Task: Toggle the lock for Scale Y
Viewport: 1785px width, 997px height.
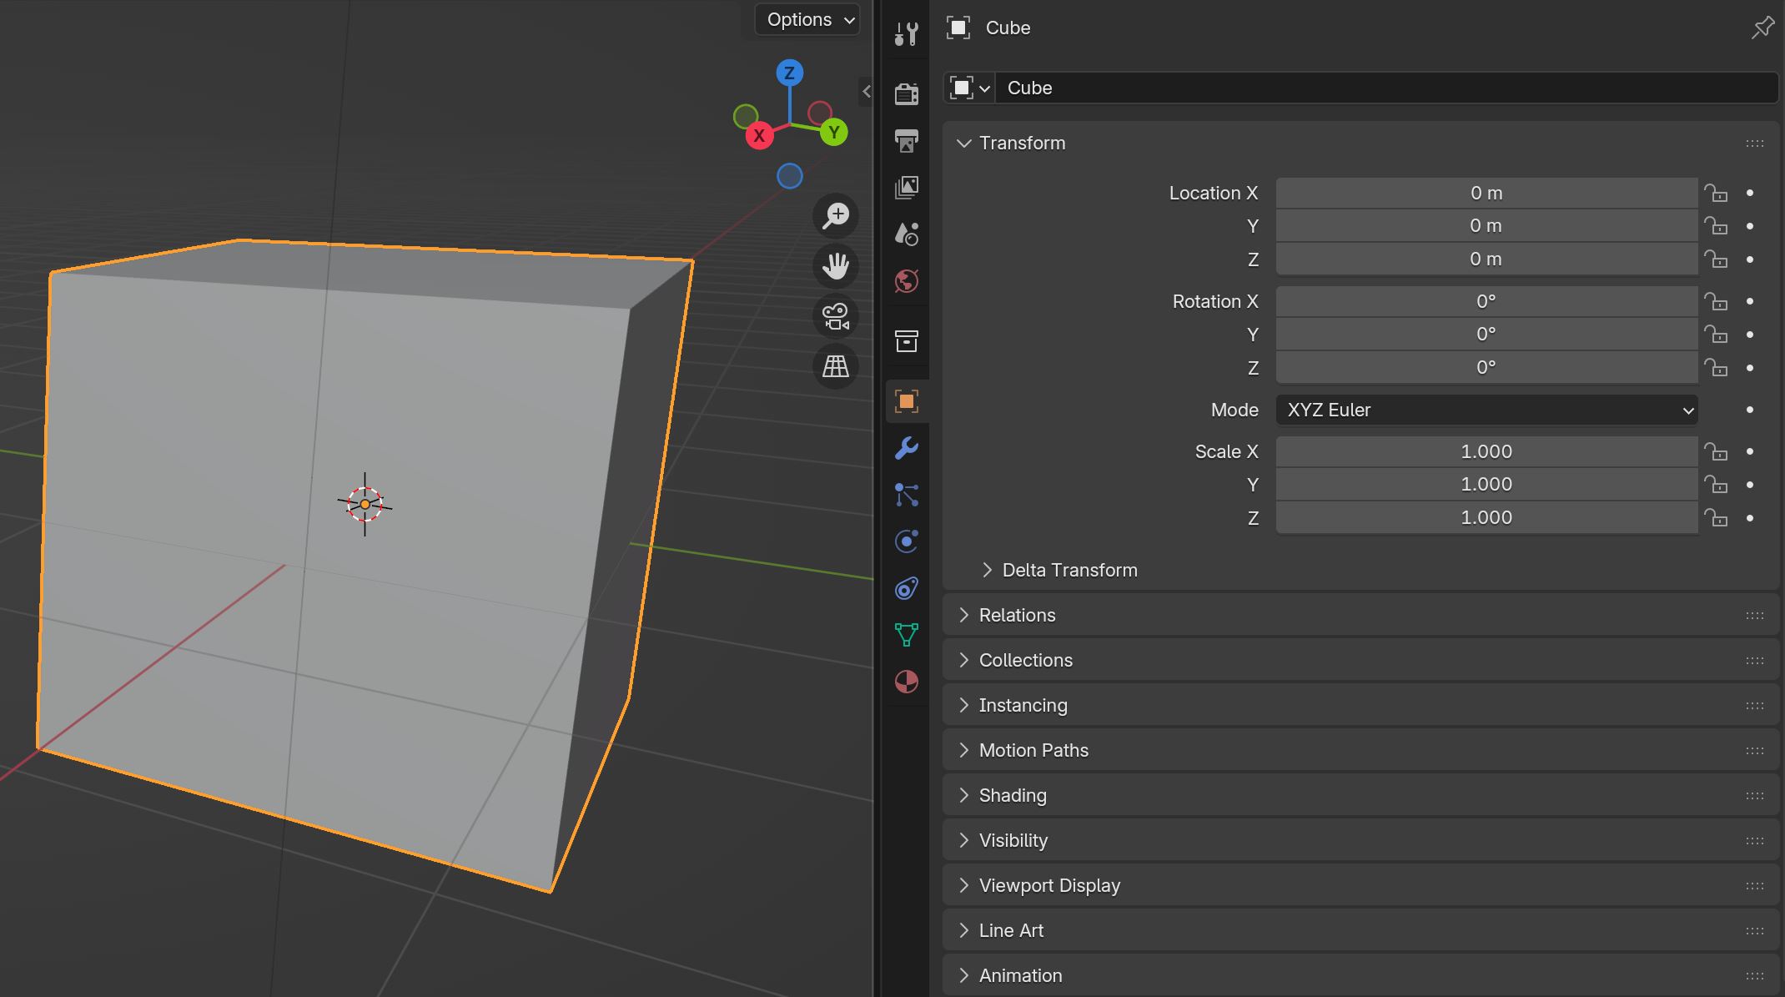Action: [x=1715, y=485]
